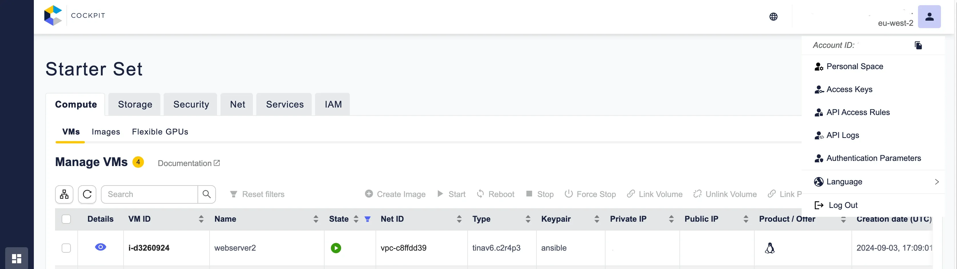
Task: Open Access Keys from user menu
Action: [849, 89]
